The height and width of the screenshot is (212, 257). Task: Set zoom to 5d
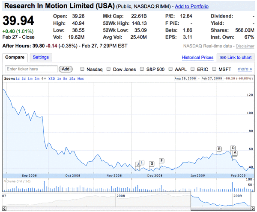click(x=24, y=78)
